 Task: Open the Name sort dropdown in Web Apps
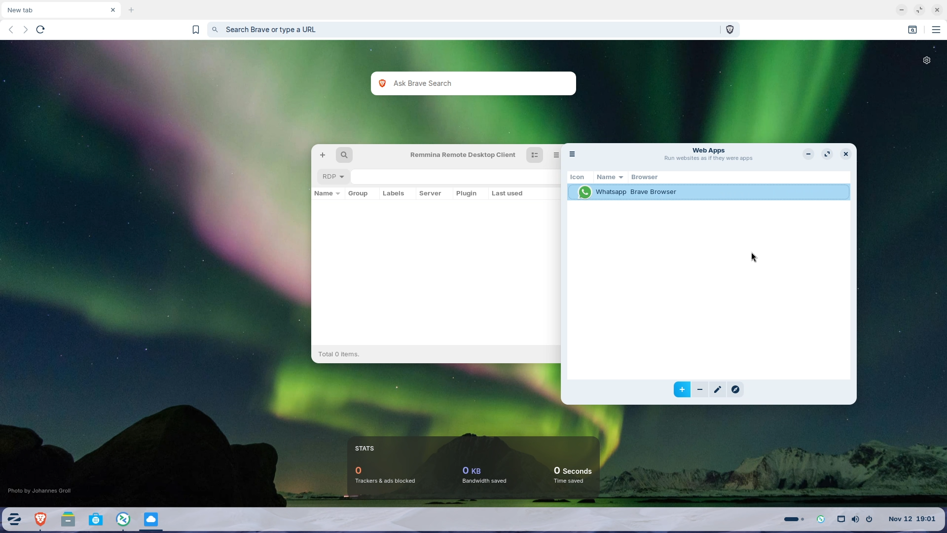pyautogui.click(x=610, y=177)
